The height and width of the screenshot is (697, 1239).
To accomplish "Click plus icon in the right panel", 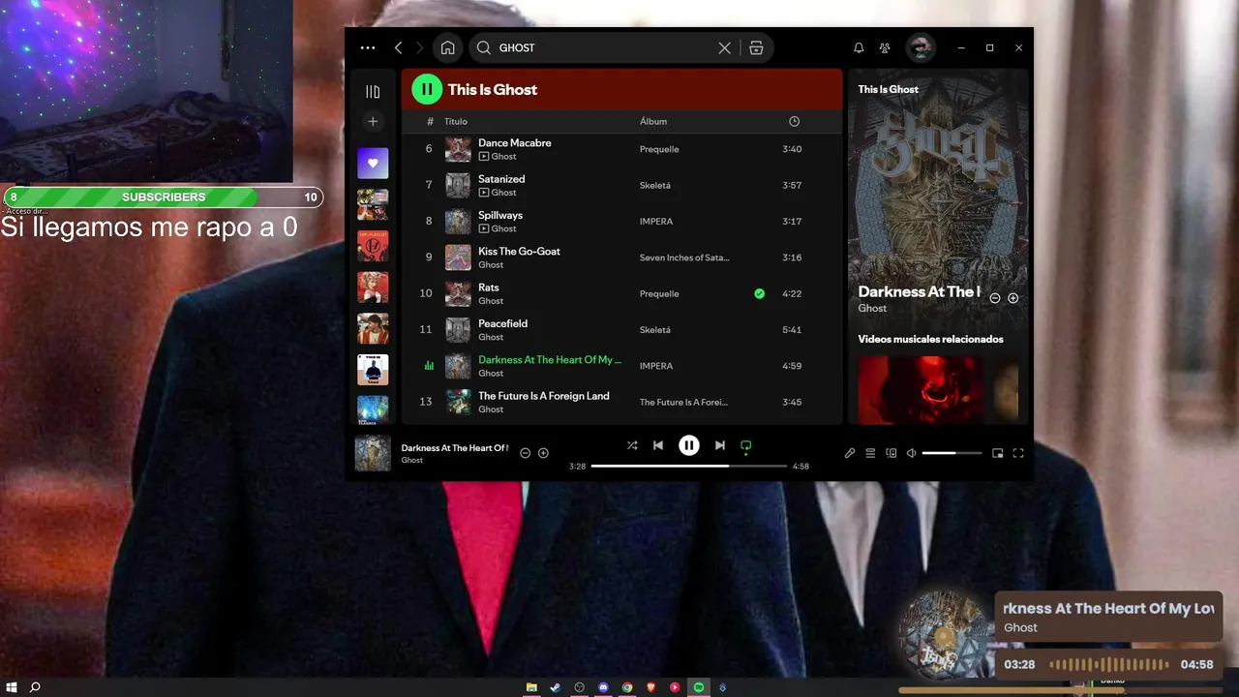I will (1013, 298).
